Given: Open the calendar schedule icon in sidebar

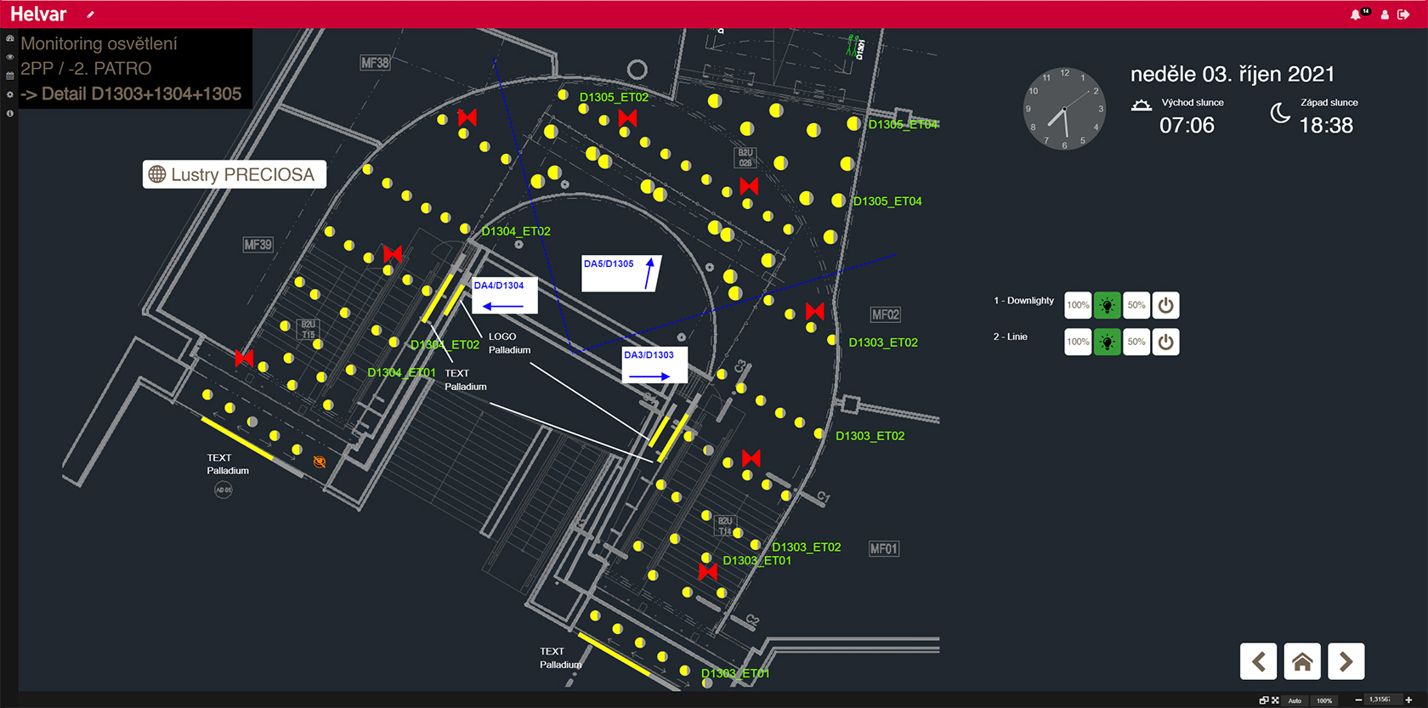Looking at the screenshot, I should click(x=10, y=76).
